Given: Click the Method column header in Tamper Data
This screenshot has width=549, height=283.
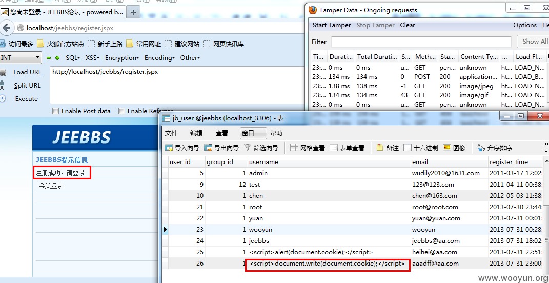Looking at the screenshot, I should (425, 57).
